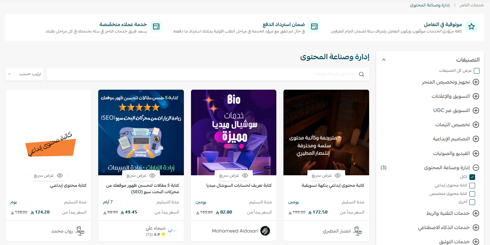
Task: Click شيماء علي's profile avatar
Action: point(172,231)
